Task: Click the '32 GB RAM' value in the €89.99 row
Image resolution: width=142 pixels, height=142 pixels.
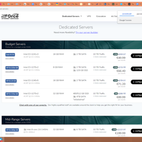Action: point(58,93)
